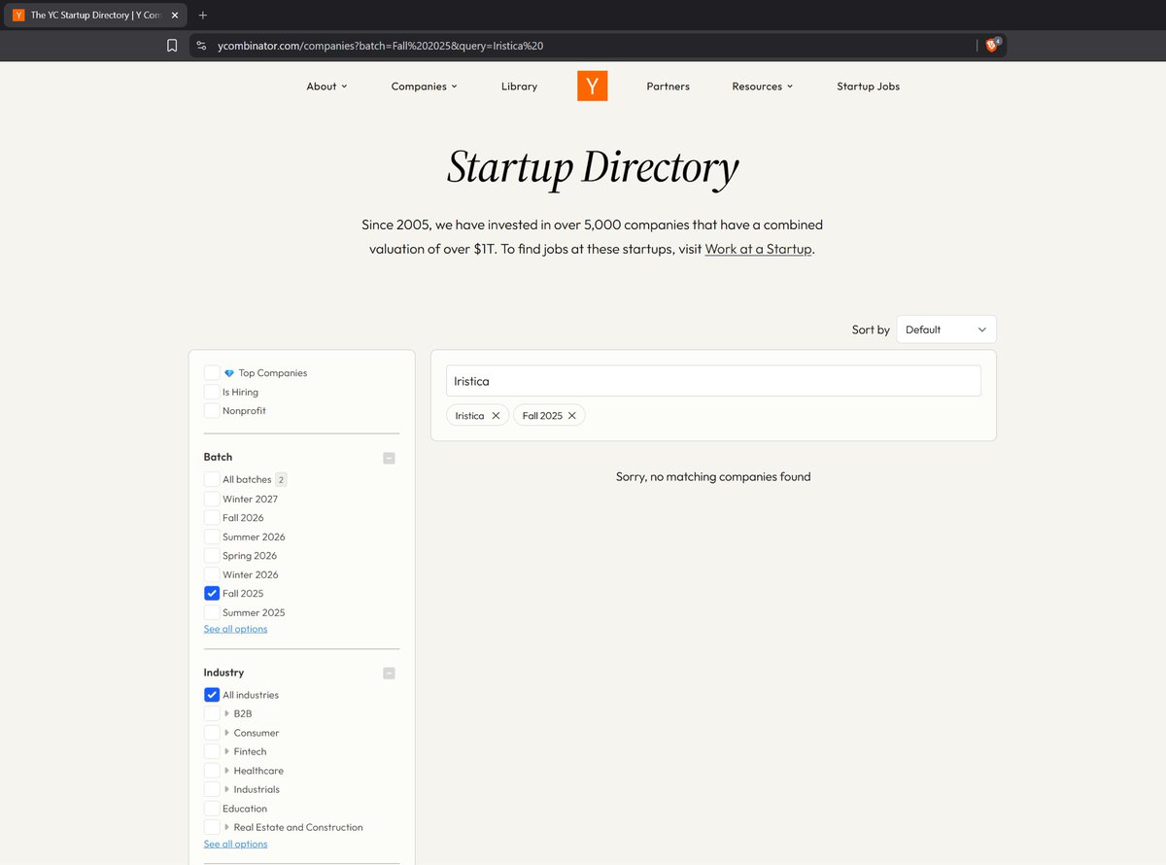Check the Consumer industry checkbox
1166x865 pixels.
tap(212, 733)
